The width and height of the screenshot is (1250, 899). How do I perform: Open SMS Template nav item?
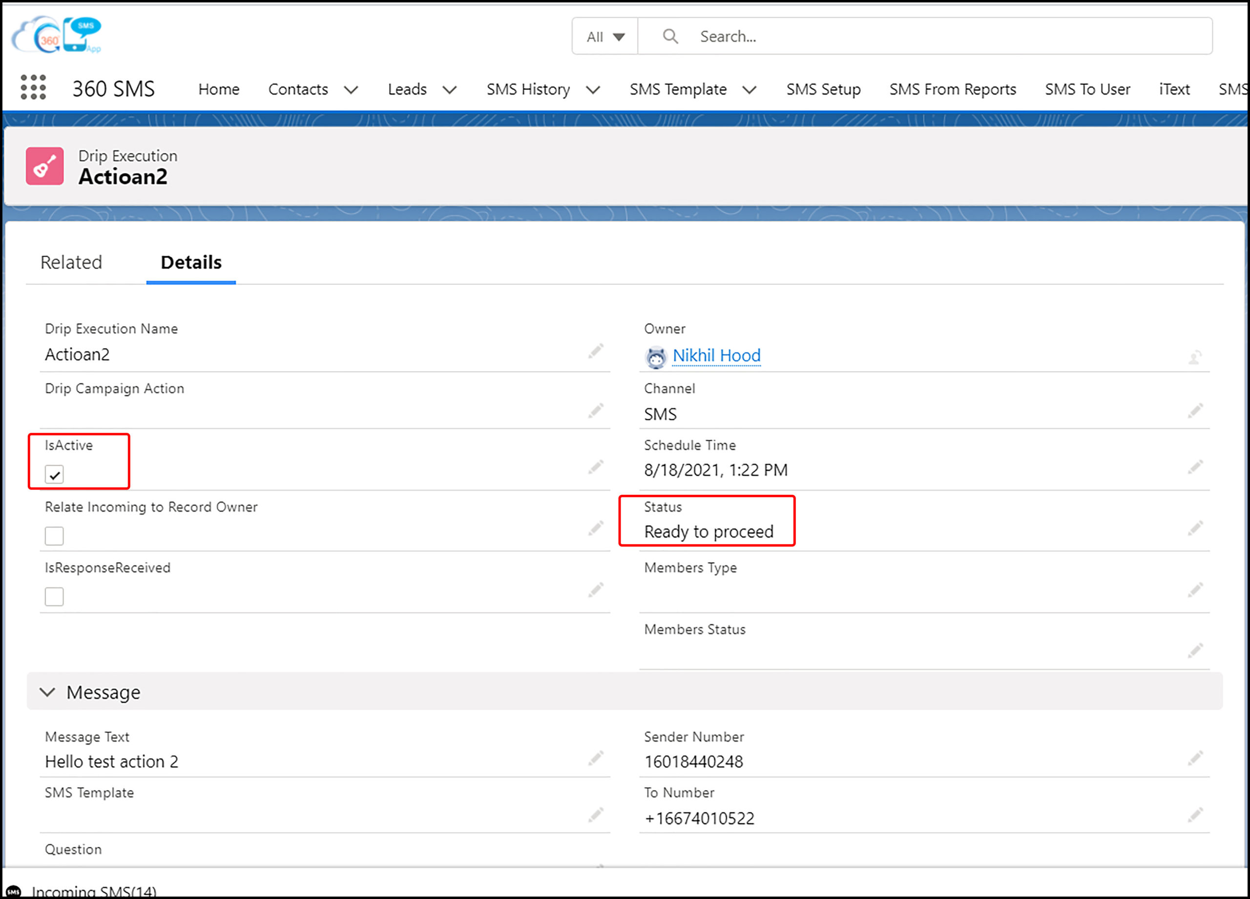click(678, 89)
